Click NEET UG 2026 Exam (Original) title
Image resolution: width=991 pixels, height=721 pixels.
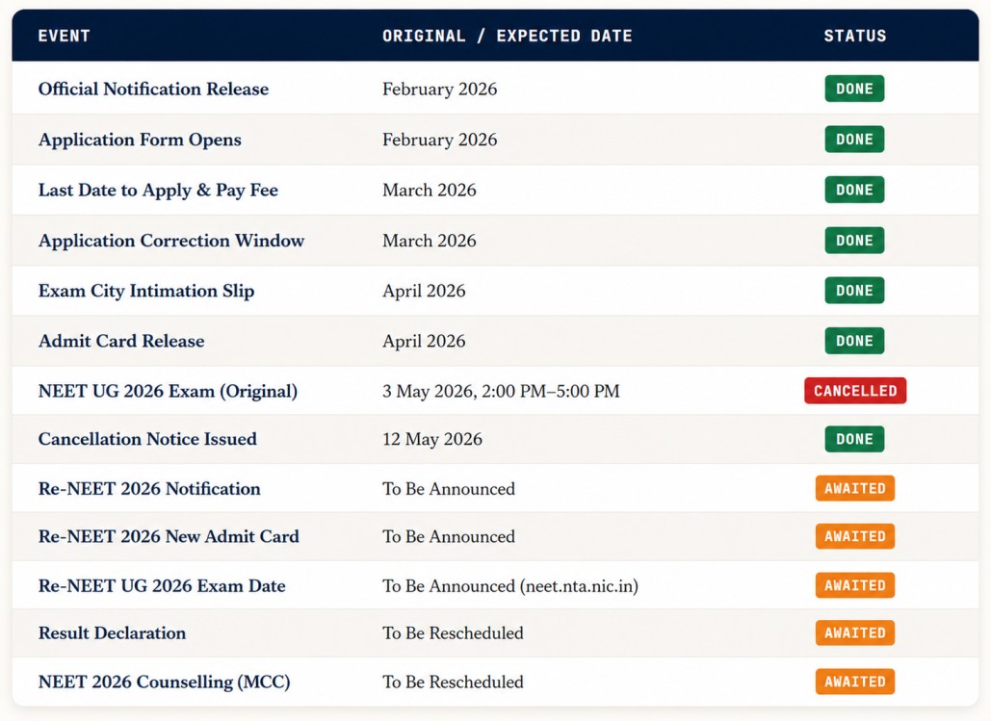(x=169, y=391)
